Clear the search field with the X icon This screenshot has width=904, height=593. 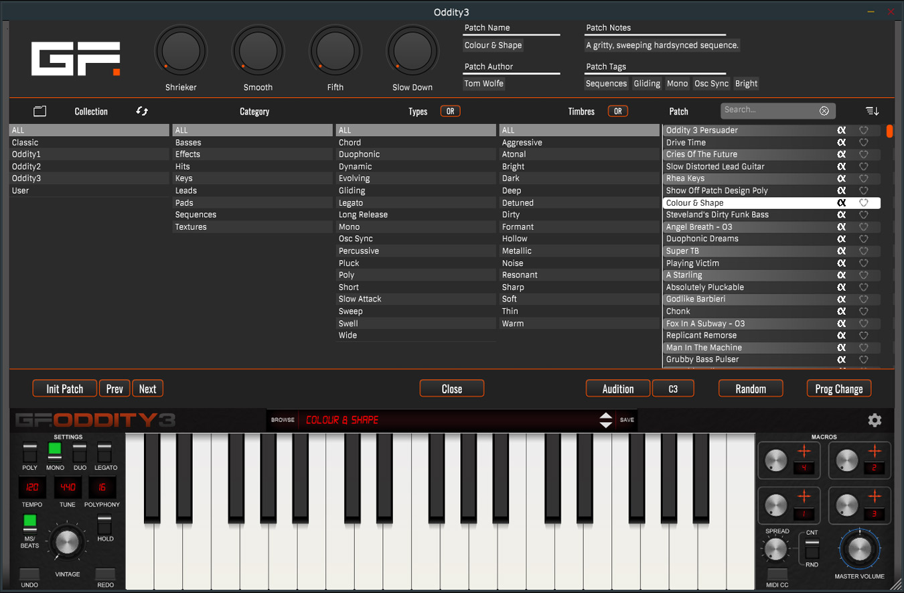[824, 111]
